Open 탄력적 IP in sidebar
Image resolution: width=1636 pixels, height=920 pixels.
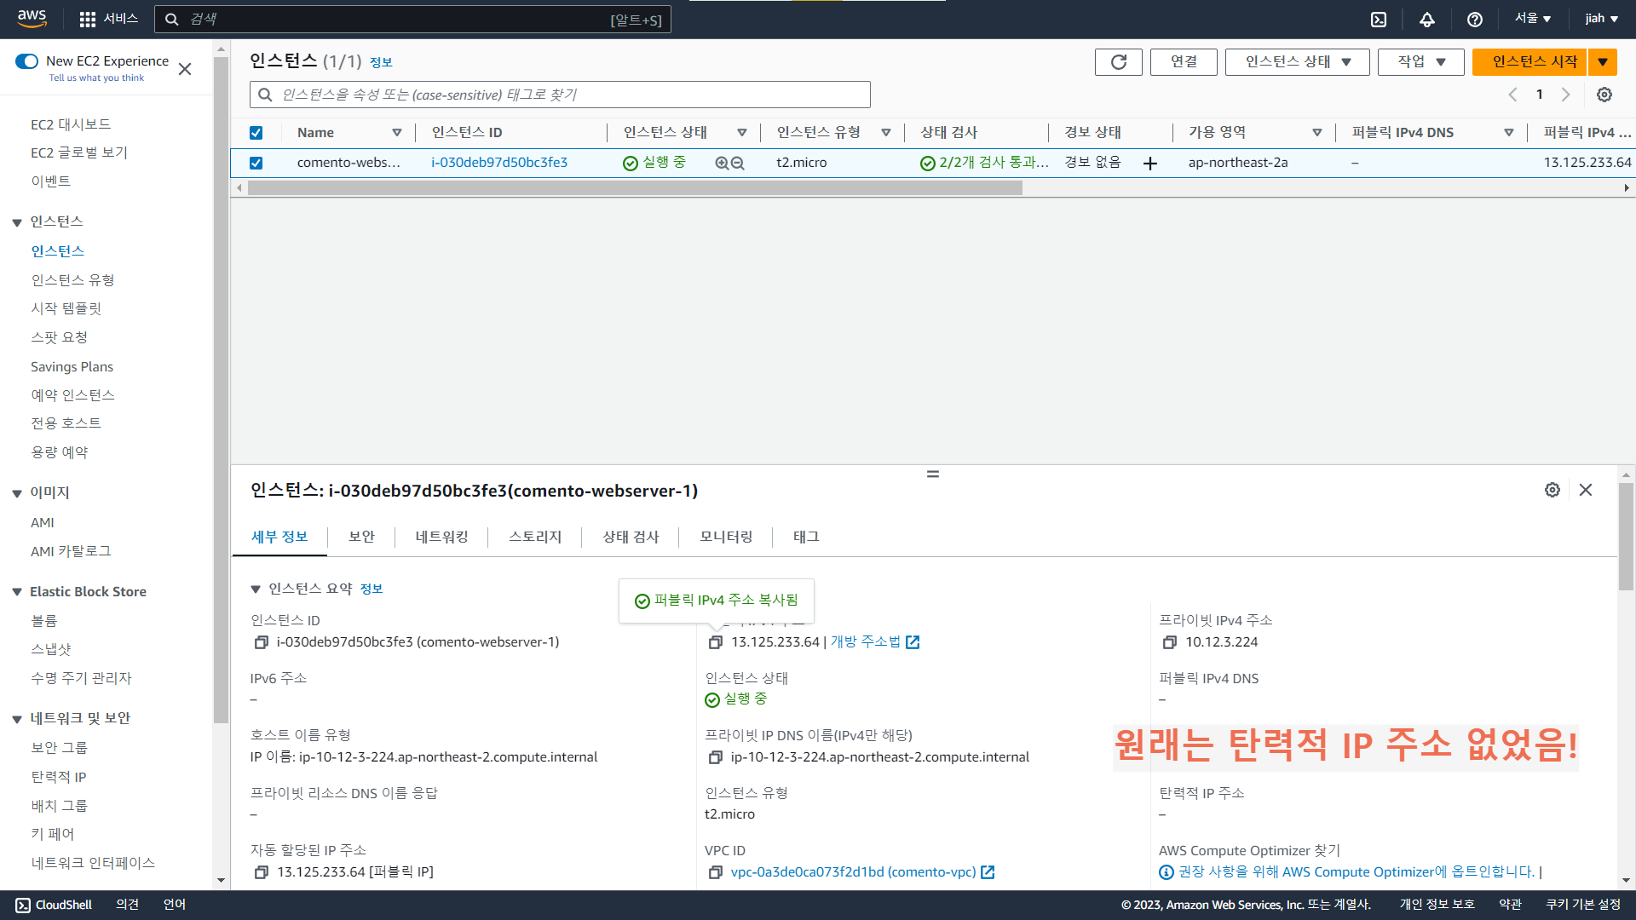[x=59, y=777]
